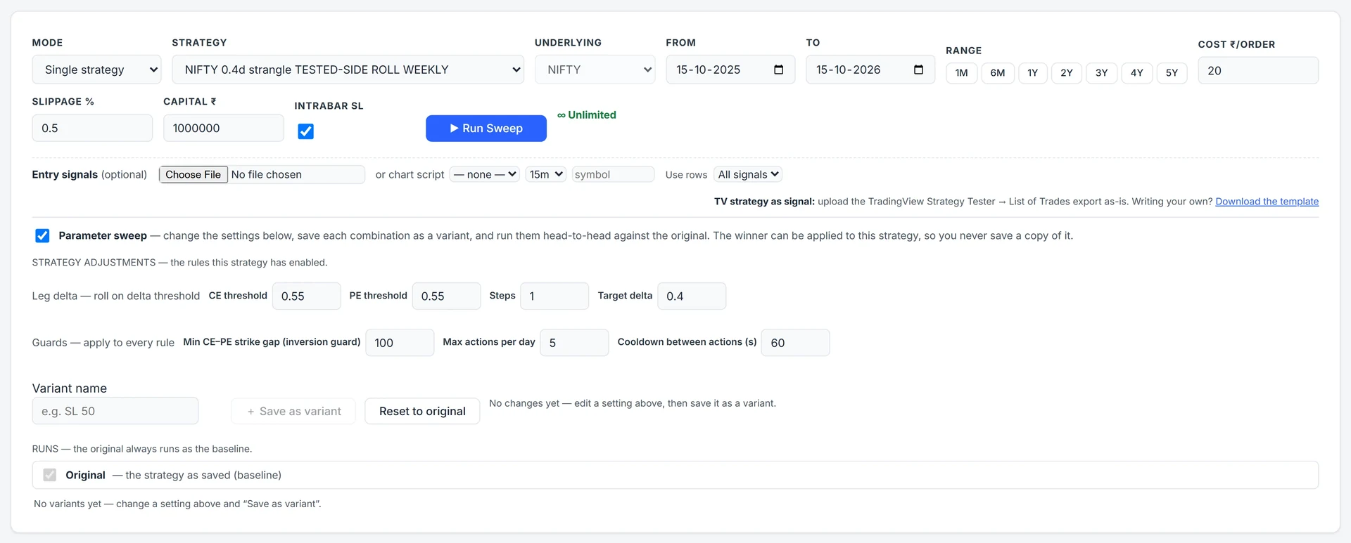Click the Original baseline run checkbox
Viewport: 1351px width, 543px height.
[49, 475]
